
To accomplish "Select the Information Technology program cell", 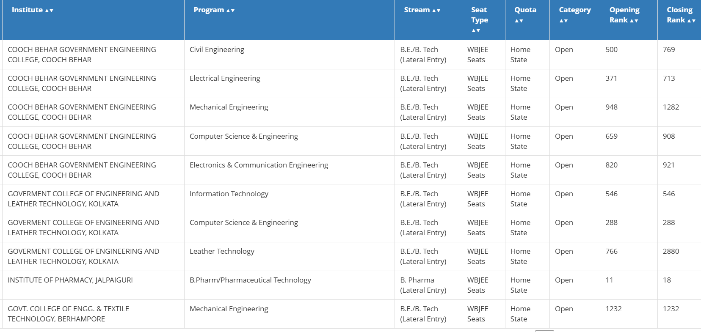I will [290, 199].
